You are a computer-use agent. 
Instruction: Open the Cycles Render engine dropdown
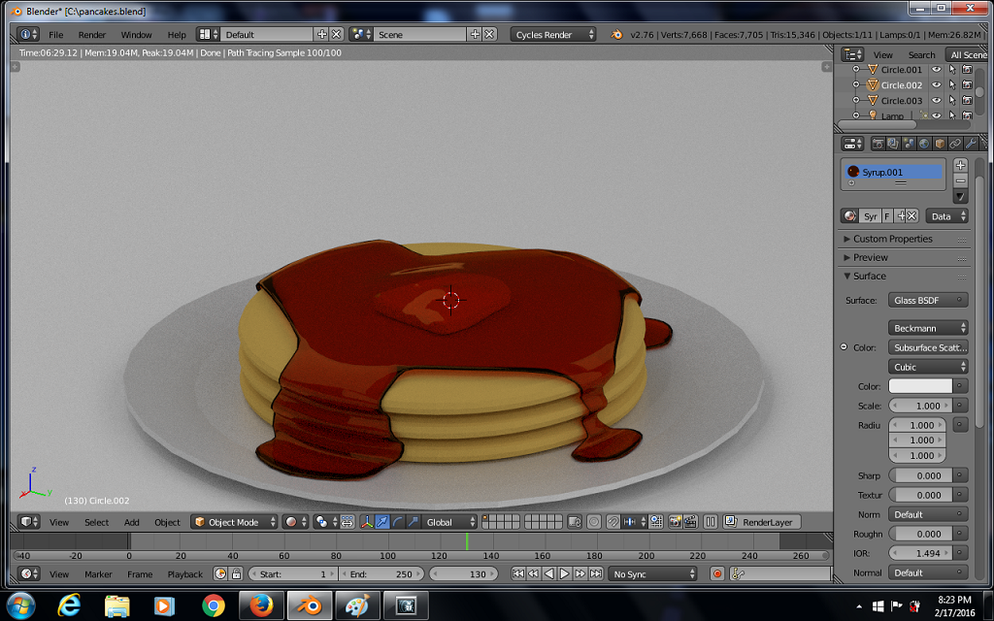tap(554, 35)
